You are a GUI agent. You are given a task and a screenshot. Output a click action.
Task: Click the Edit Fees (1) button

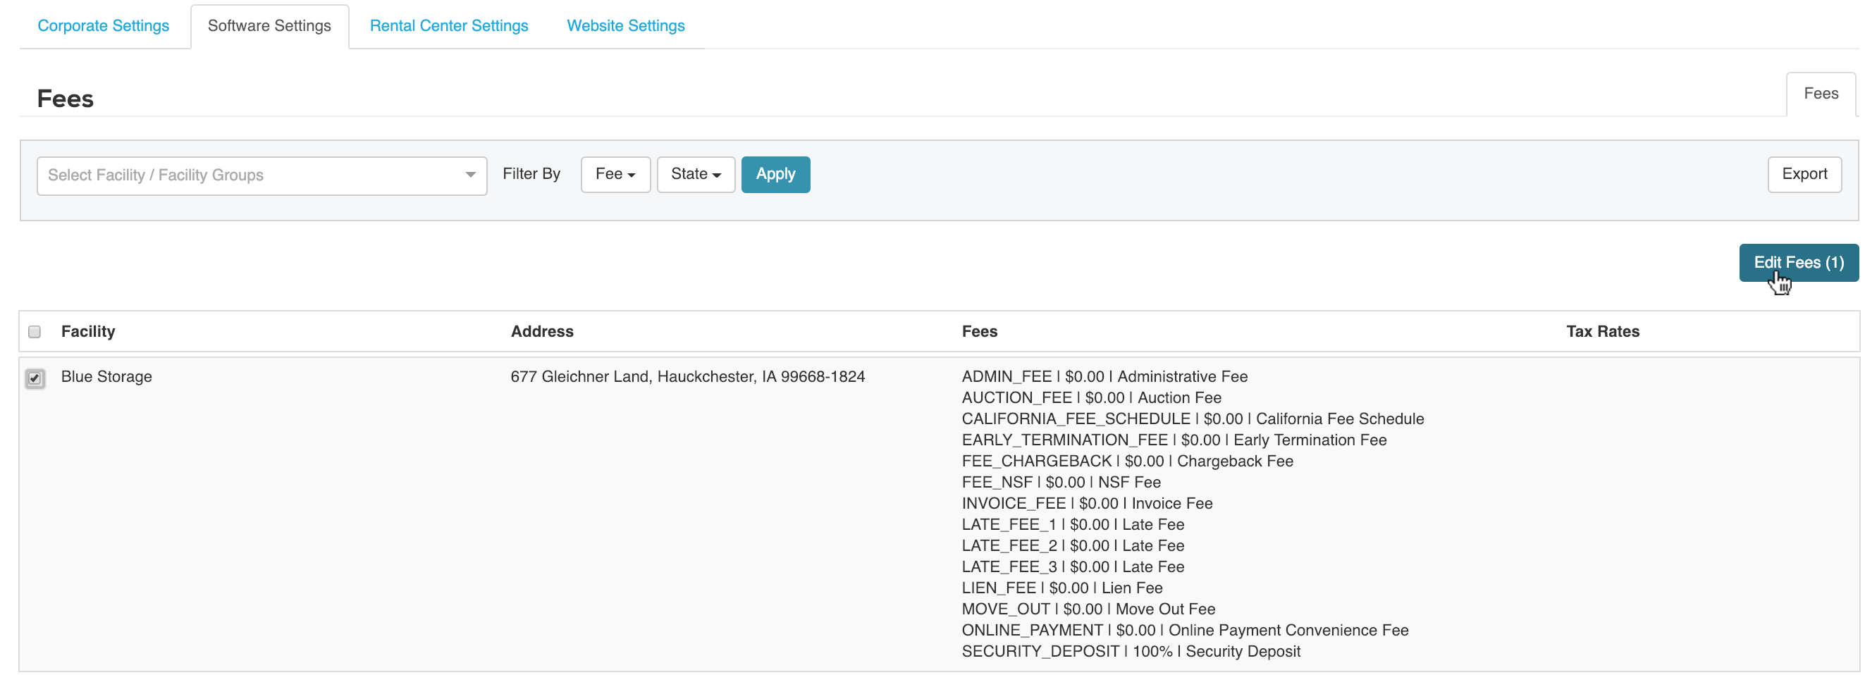pos(1799,262)
